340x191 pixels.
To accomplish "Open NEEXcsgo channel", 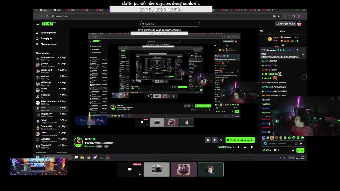I will click(x=52, y=84).
